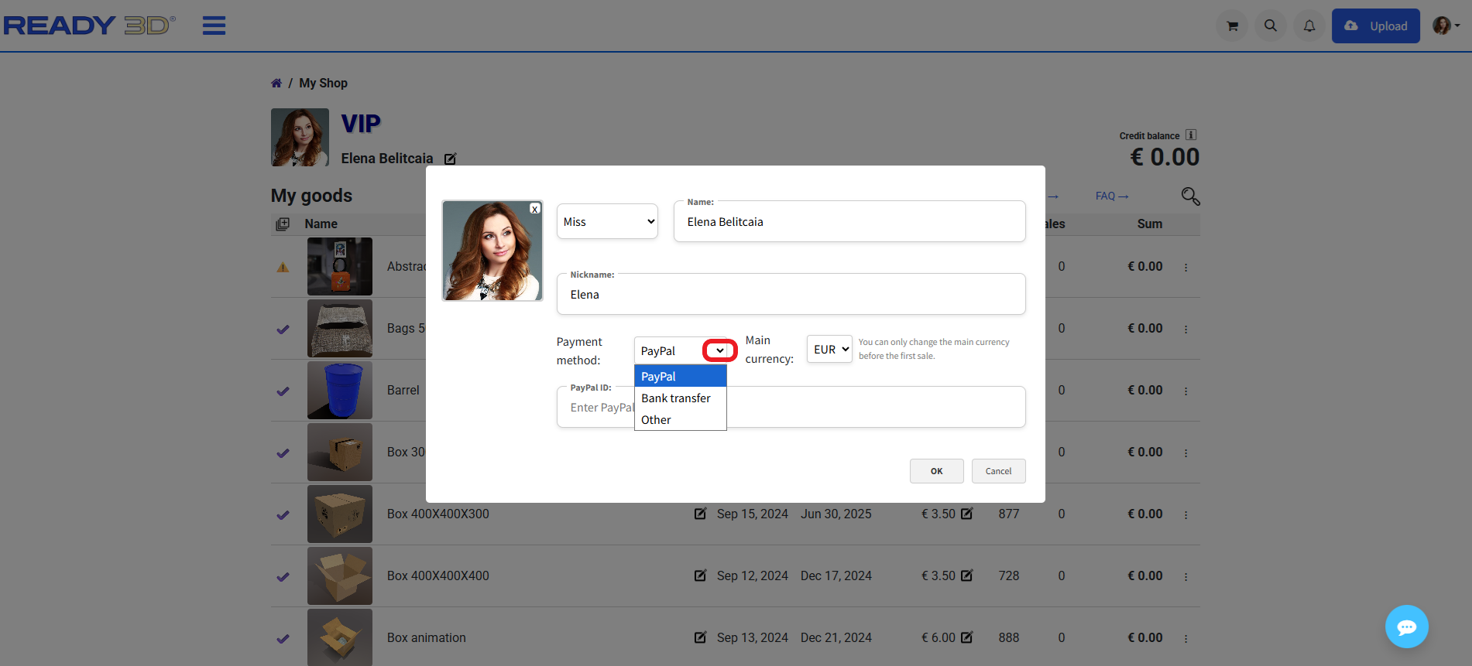Confirm profile changes with OK
Screen dimensions: 1472x666
pyautogui.click(x=936, y=471)
